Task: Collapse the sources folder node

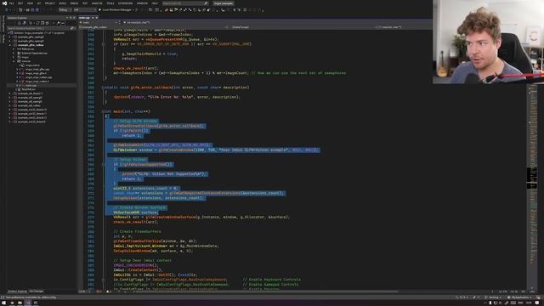Action: (14, 61)
